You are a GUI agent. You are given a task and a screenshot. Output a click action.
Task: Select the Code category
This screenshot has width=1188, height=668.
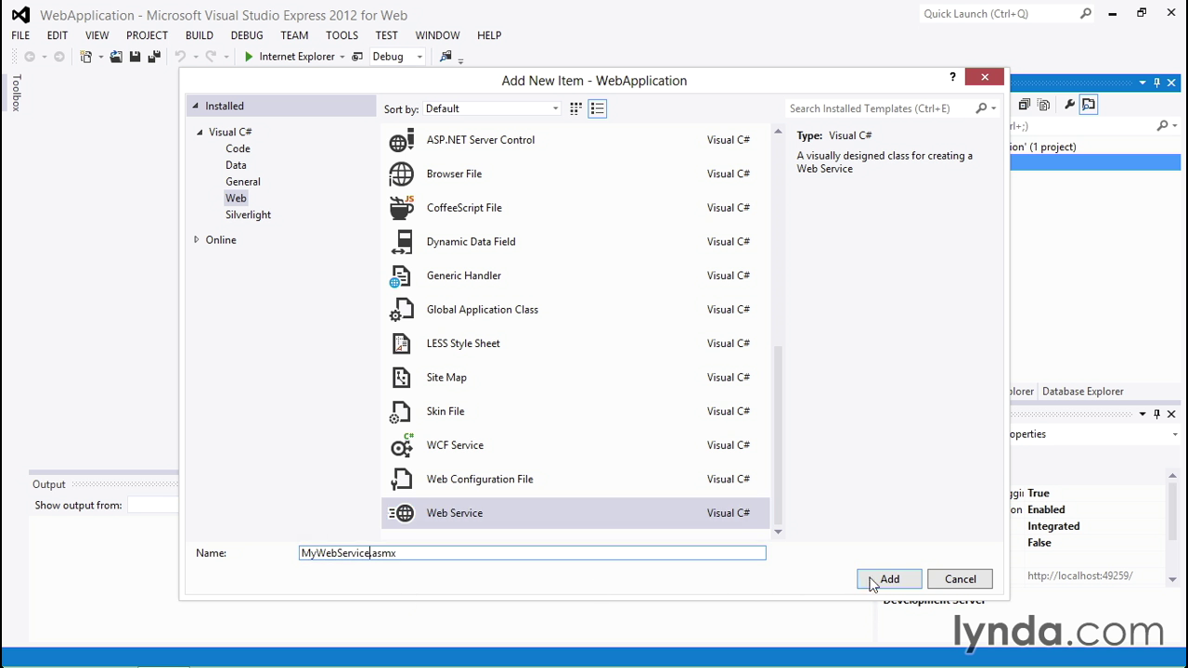pyautogui.click(x=238, y=148)
